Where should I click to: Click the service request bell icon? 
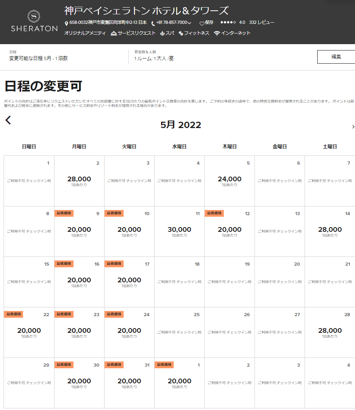[114, 33]
